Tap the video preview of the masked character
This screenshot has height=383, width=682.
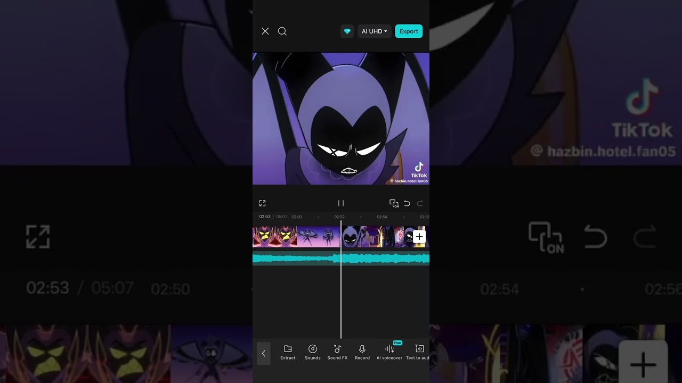pos(341,119)
